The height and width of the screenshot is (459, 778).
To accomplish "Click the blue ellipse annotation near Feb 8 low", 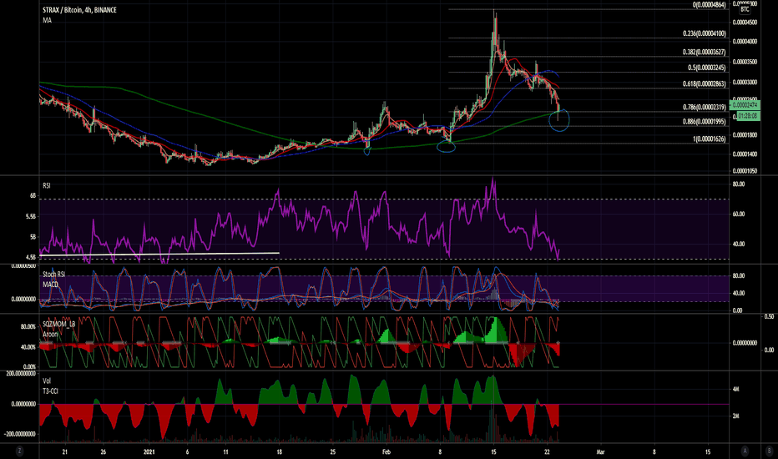I will point(446,146).
